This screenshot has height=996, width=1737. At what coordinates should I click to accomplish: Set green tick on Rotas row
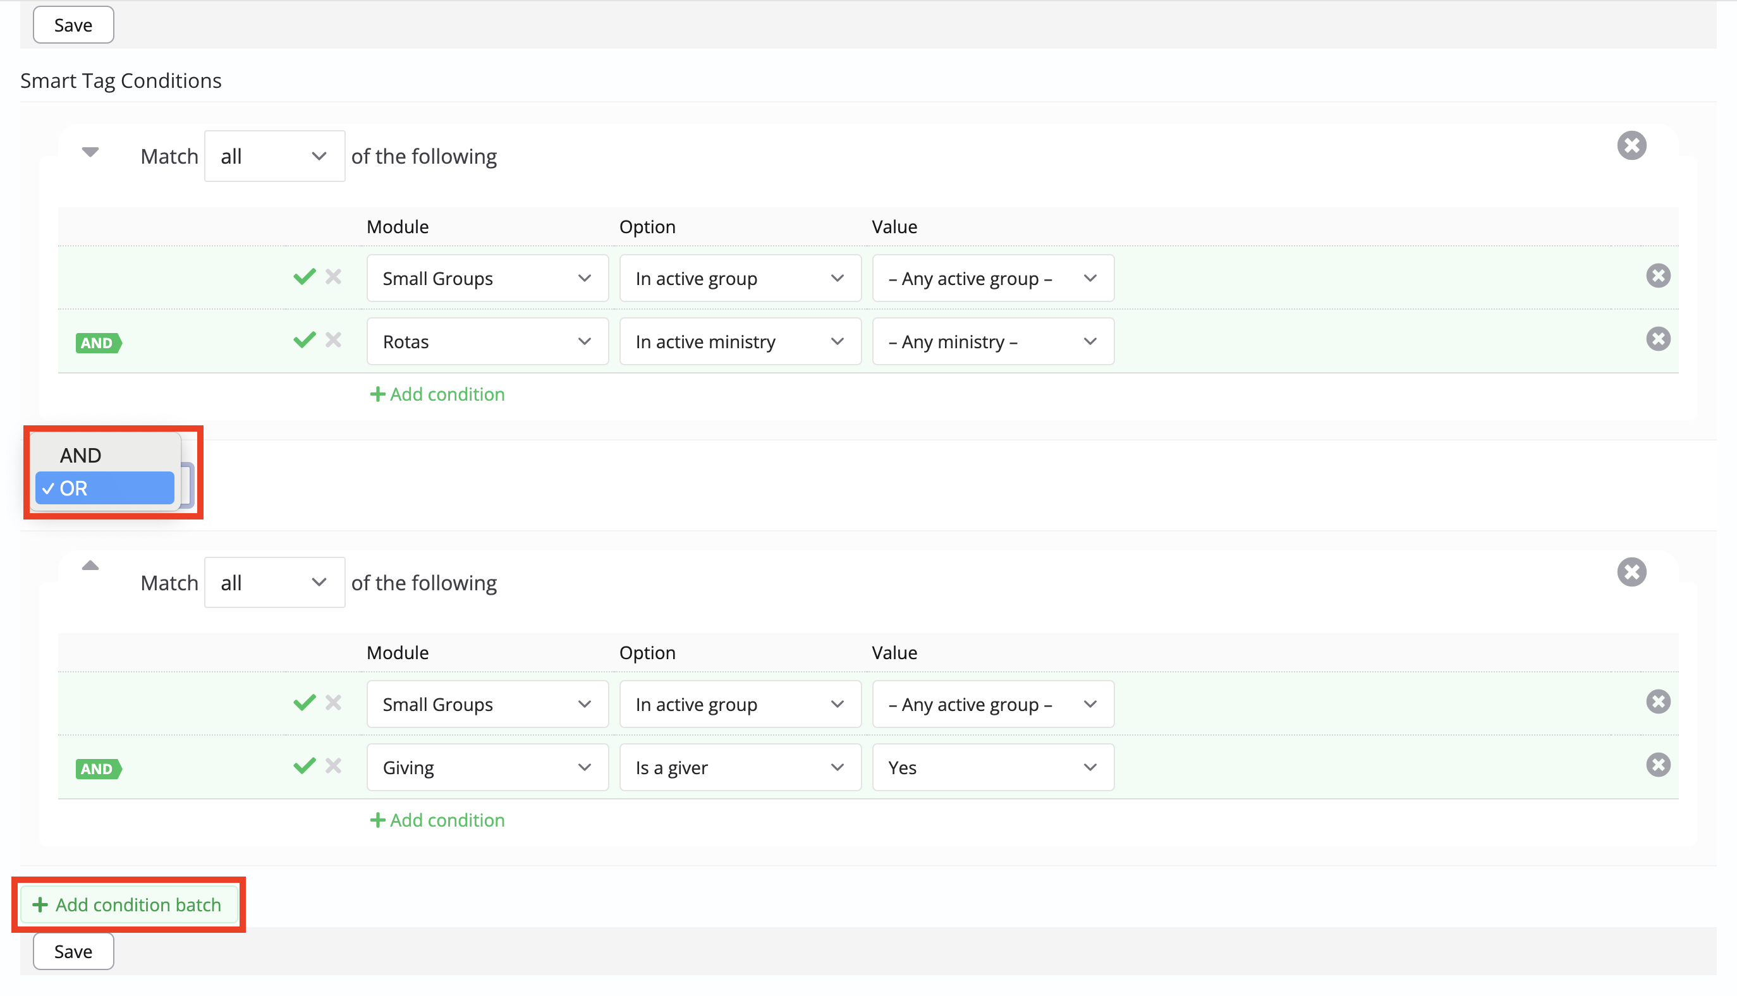[x=305, y=339]
